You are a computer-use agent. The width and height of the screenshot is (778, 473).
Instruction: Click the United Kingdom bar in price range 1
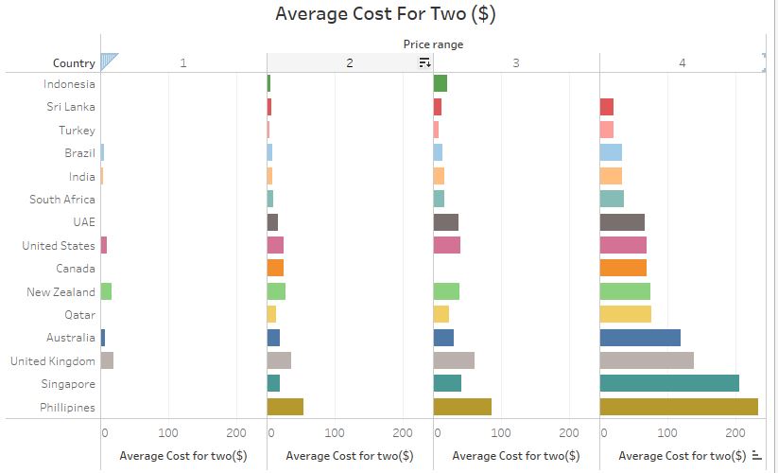click(107, 360)
